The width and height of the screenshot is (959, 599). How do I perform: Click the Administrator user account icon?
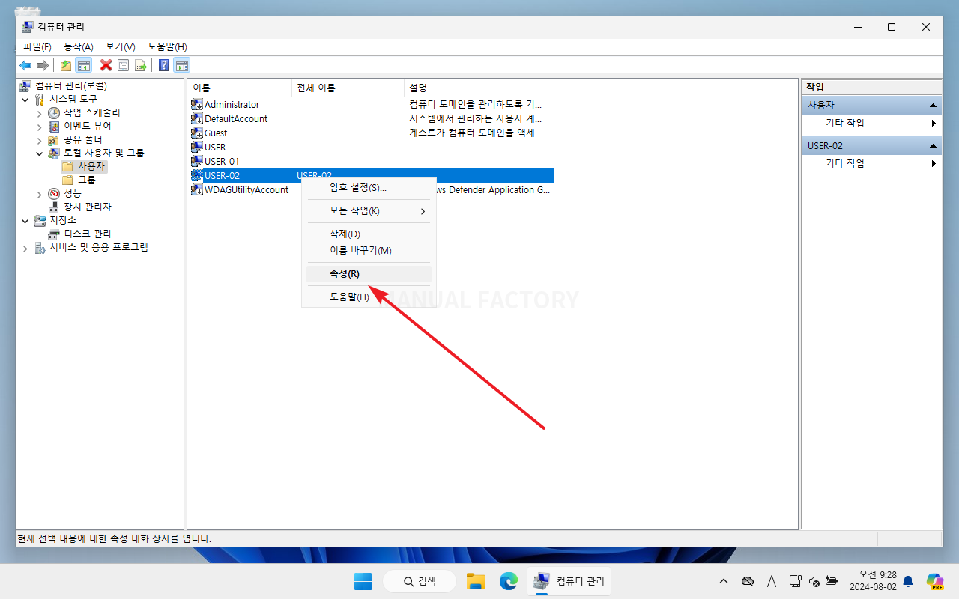point(197,105)
